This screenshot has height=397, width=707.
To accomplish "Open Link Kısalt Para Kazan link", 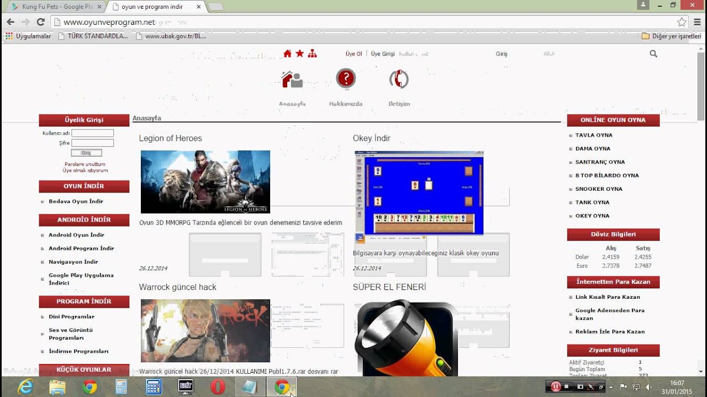I will pyautogui.click(x=608, y=297).
